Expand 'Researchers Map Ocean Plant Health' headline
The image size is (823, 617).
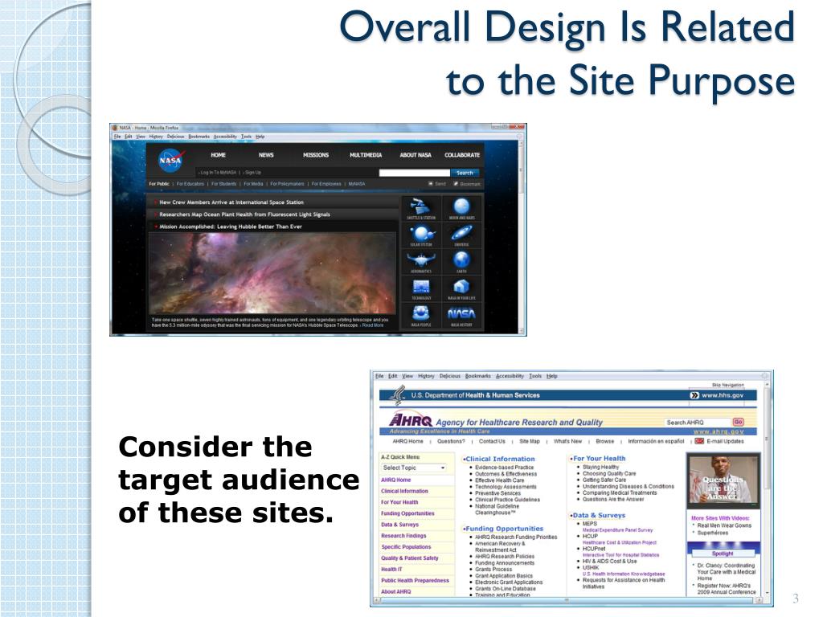click(x=156, y=215)
